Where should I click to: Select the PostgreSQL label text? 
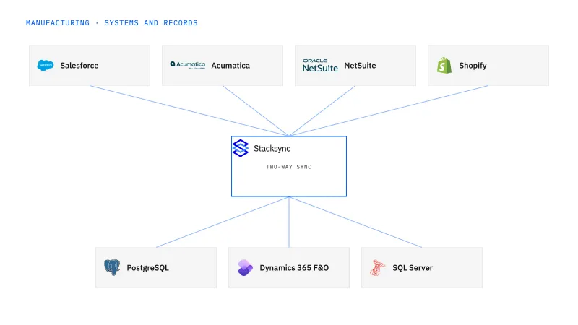(148, 268)
